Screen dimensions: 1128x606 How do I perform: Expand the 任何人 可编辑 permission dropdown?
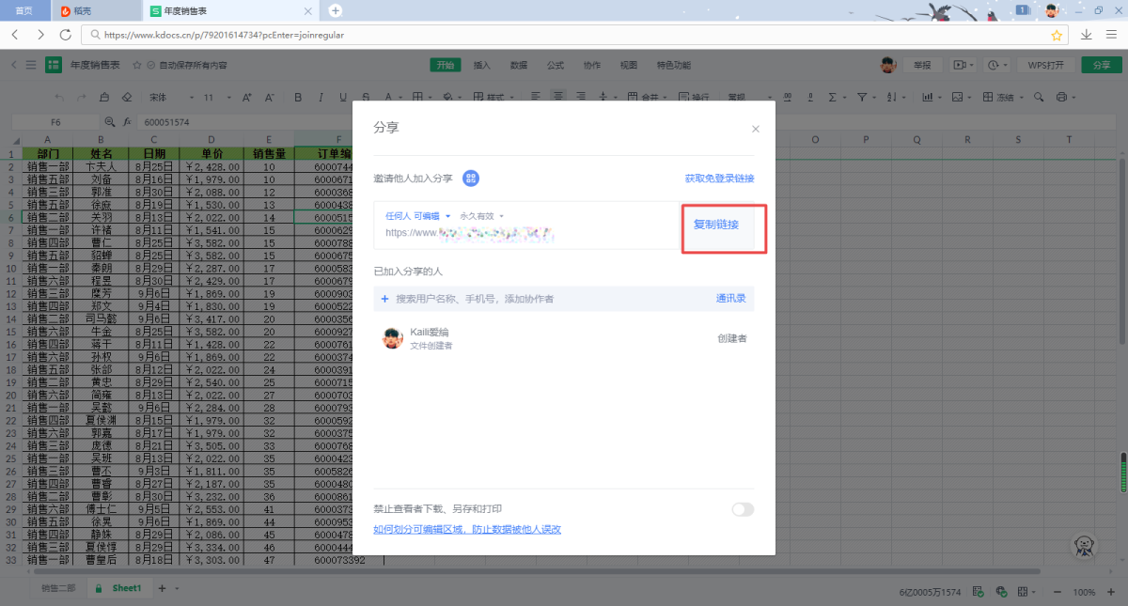tap(418, 216)
